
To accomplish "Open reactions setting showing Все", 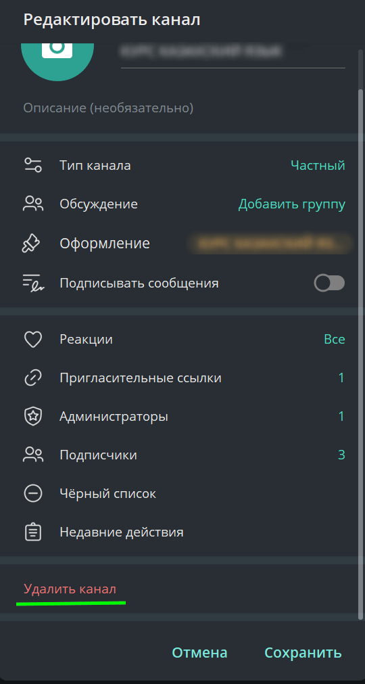I will coord(335,340).
